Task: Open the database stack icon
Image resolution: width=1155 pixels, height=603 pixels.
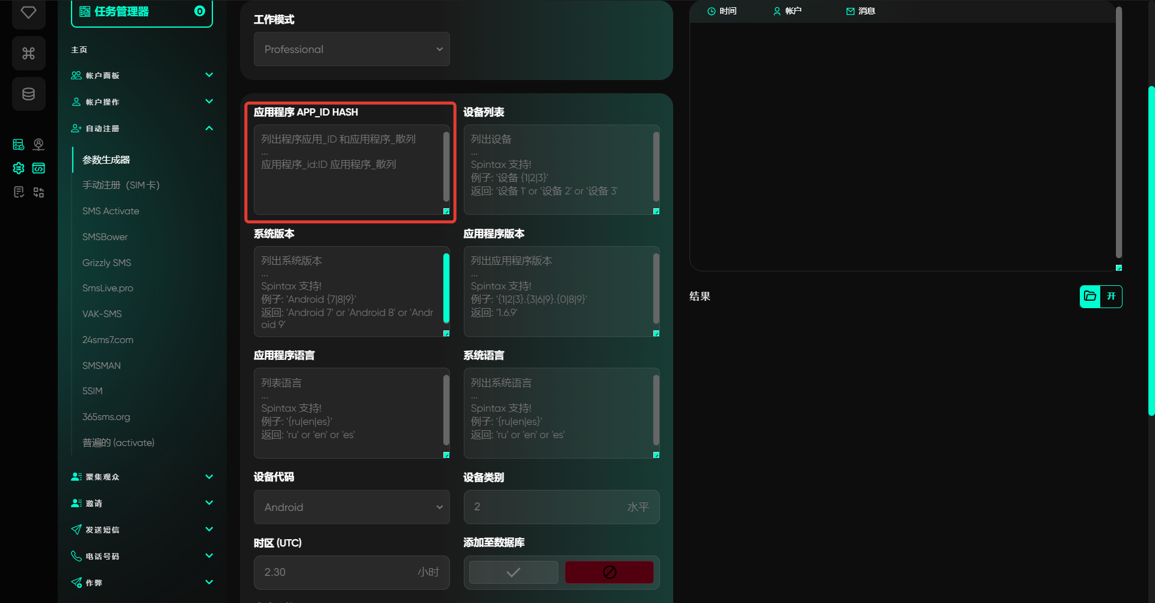Action: (x=28, y=94)
